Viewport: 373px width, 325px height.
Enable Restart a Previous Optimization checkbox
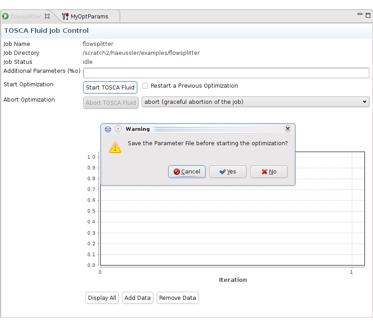click(x=145, y=85)
